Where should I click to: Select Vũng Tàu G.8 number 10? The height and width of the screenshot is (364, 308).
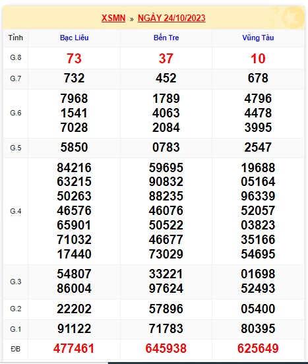tap(258, 59)
